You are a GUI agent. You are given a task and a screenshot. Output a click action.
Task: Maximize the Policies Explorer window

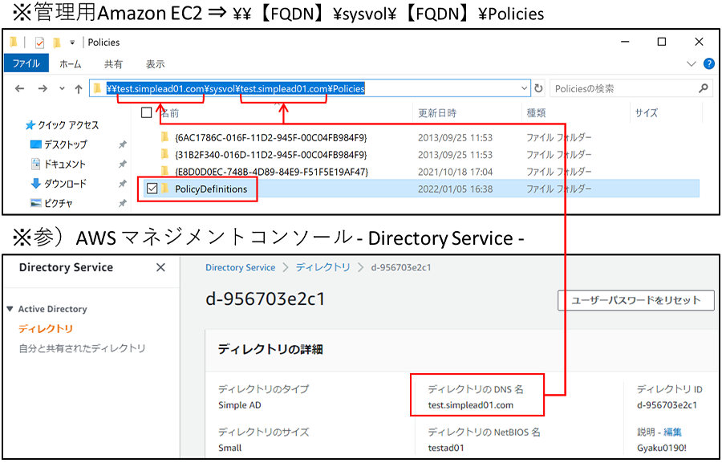[x=662, y=42]
